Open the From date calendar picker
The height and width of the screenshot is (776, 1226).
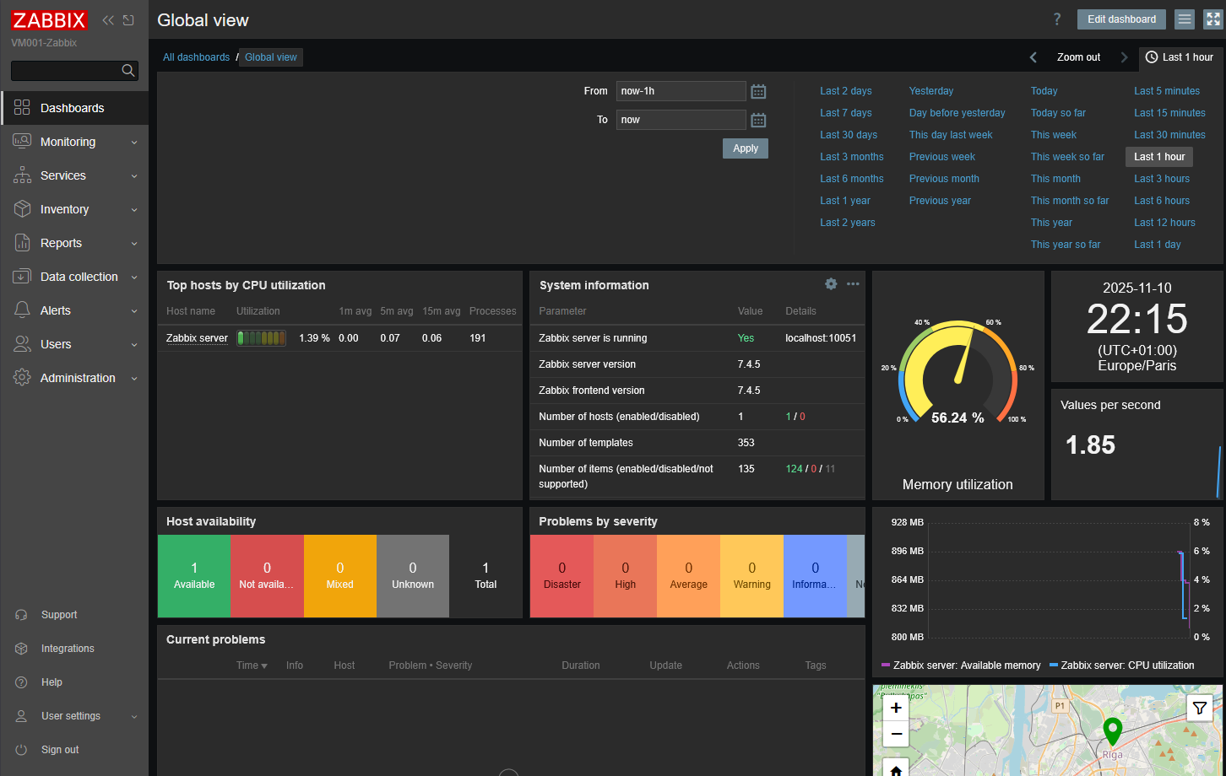tap(758, 91)
